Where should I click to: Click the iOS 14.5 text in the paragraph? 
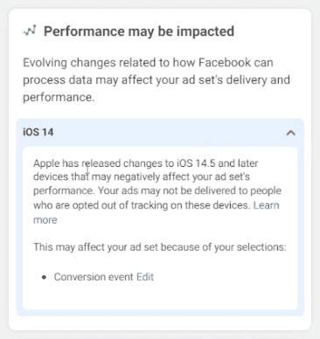pyautogui.click(x=196, y=163)
